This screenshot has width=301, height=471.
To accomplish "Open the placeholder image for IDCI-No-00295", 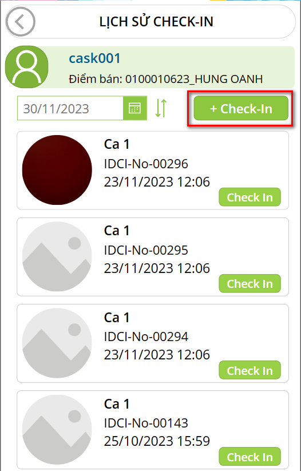I will coord(57,256).
